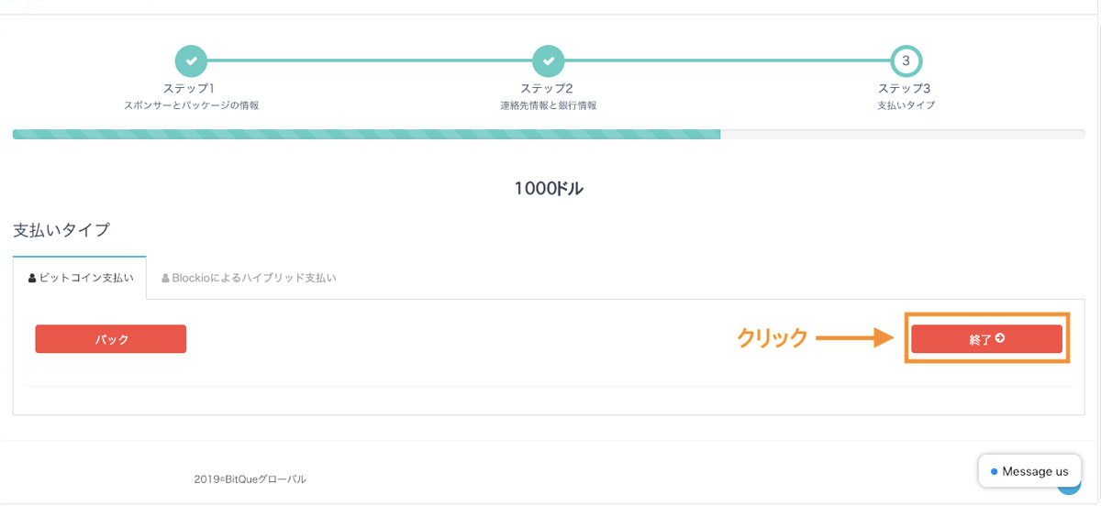Click the red バック button
The image size is (1101, 506).
(111, 339)
